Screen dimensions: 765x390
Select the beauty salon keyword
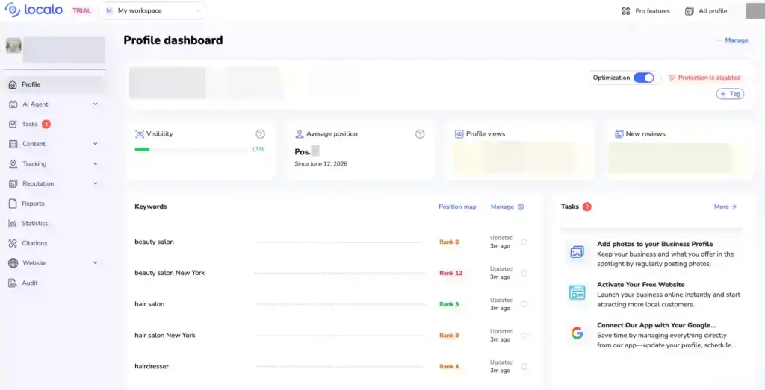tap(154, 242)
